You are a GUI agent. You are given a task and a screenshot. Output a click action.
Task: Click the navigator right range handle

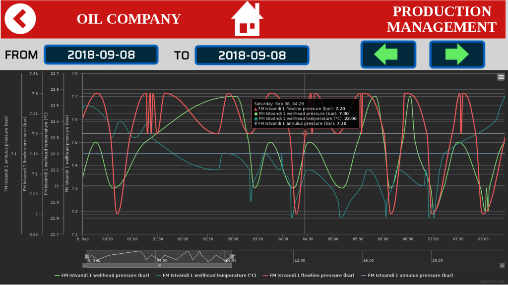click(231, 256)
